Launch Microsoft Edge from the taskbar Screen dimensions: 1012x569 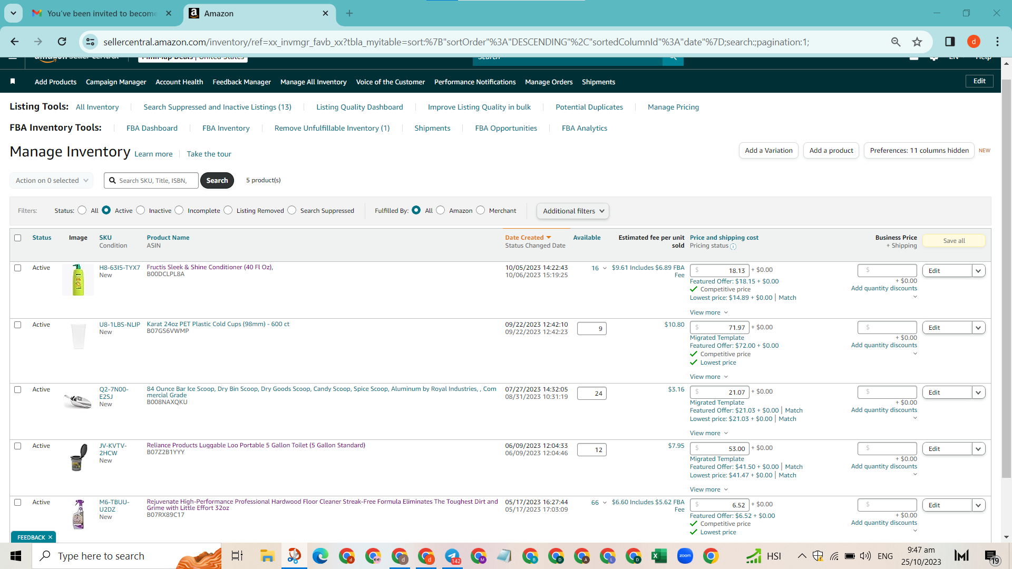point(320,556)
